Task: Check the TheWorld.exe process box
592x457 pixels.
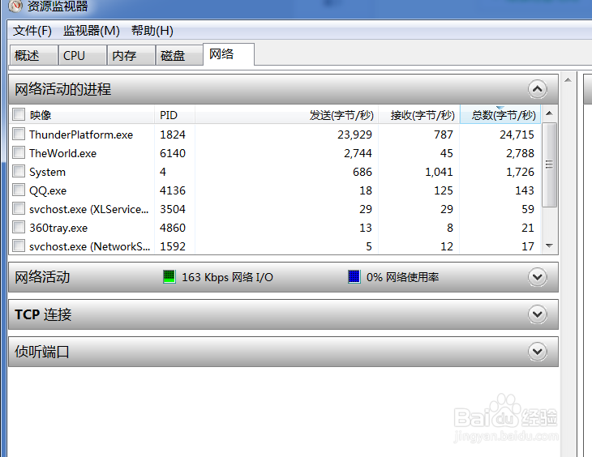Action: tap(19, 152)
